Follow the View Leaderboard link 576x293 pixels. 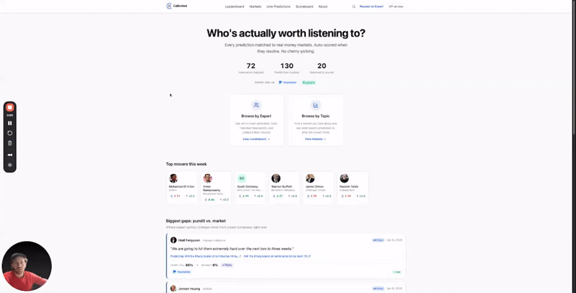(x=256, y=139)
